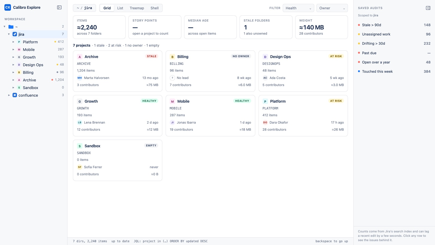Click Marta Halvorsen's MH avatar
The image size is (435, 245).
[80, 78]
